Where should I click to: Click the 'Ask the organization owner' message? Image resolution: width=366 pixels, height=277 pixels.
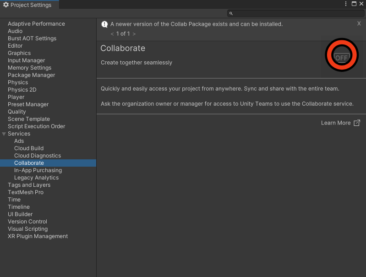[227, 104]
